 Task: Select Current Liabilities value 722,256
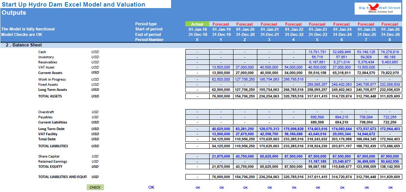coord(390,122)
